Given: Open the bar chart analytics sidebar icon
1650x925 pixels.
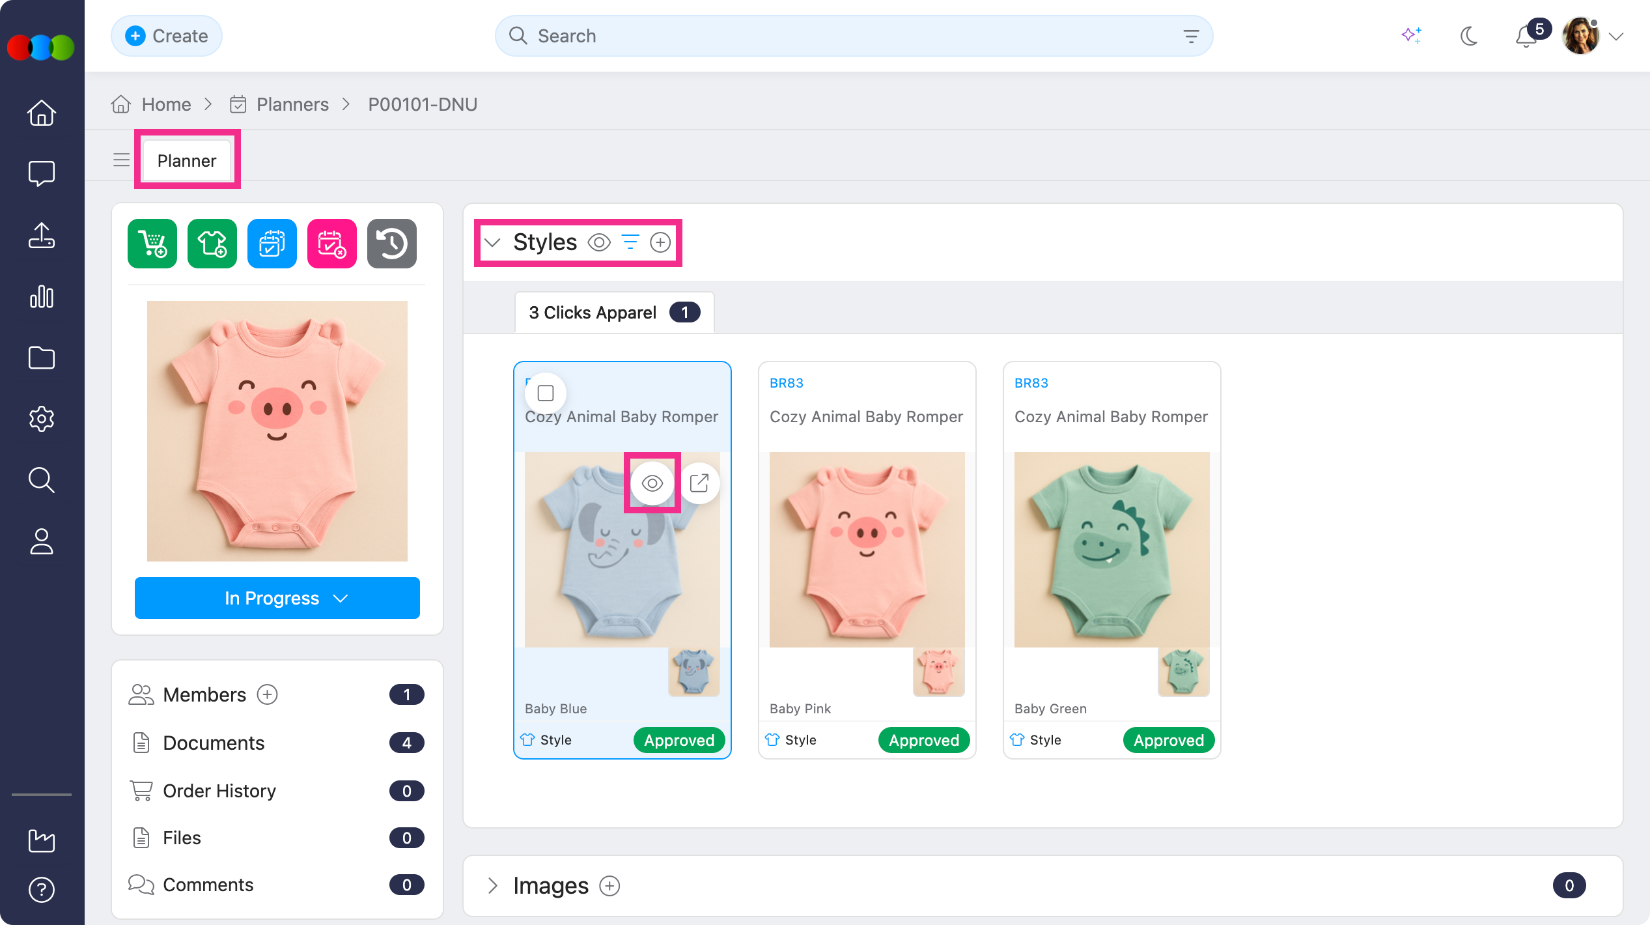Looking at the screenshot, I should (x=42, y=296).
